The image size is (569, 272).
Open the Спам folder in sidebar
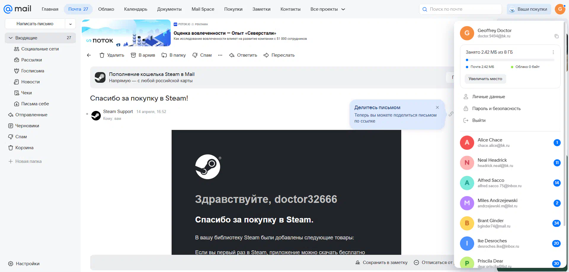40,137
